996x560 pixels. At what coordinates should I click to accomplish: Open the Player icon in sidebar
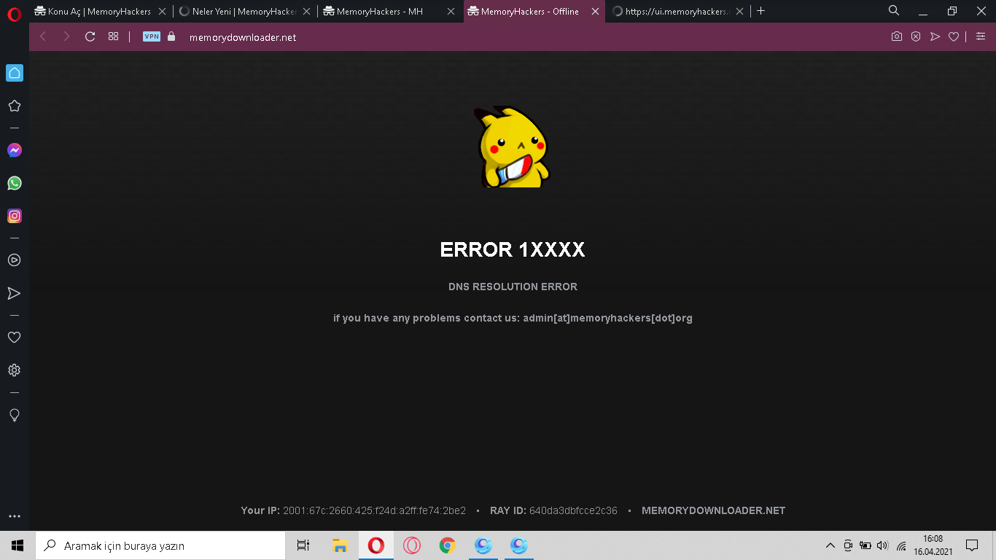[x=14, y=260]
